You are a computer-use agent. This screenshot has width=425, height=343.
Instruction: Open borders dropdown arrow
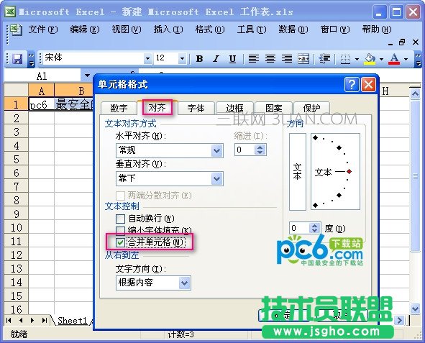pos(357,59)
